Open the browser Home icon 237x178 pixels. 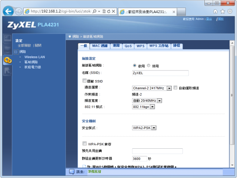pyautogui.click(x=215, y=11)
